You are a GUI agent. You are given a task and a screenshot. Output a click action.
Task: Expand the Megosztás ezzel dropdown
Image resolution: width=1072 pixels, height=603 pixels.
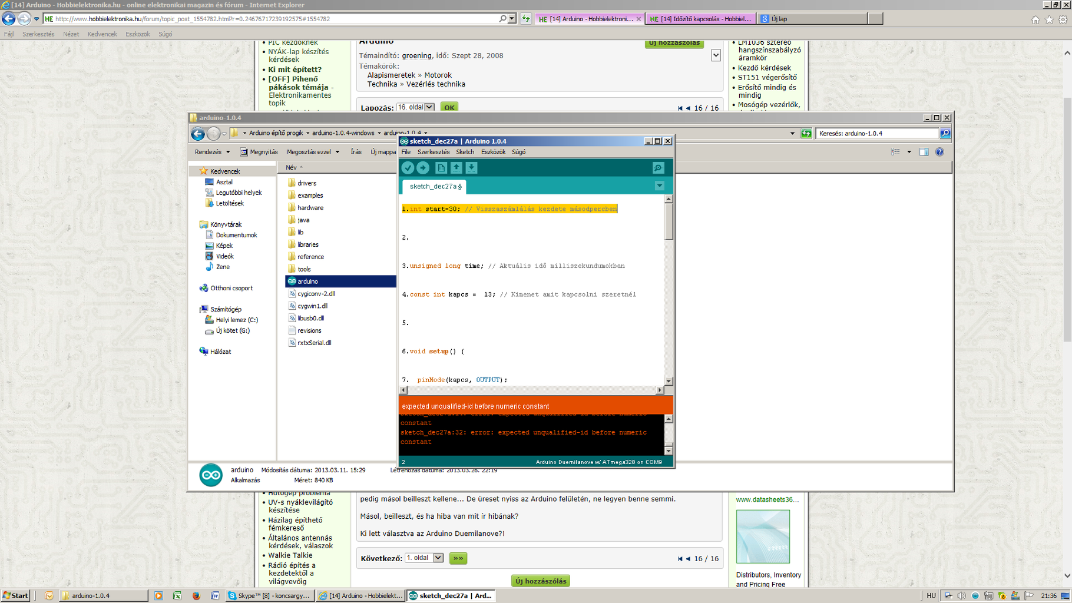click(x=313, y=152)
